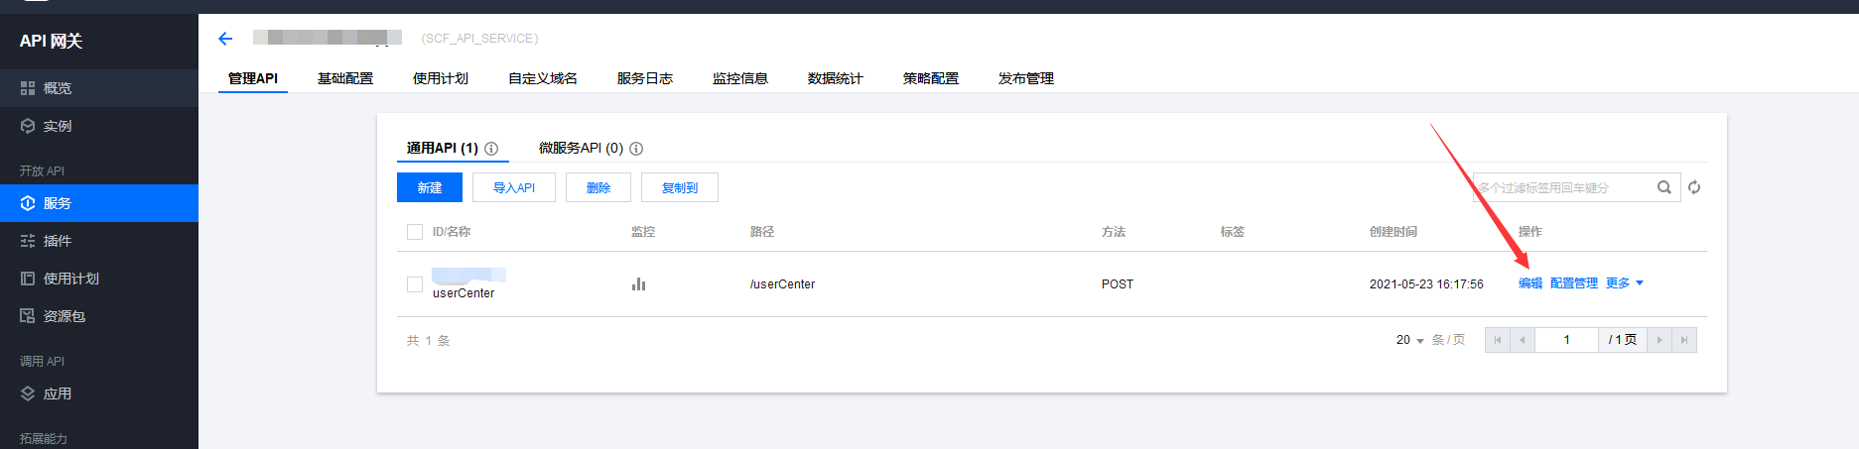This screenshot has width=1859, height=449.
Task: Click the 概览 grid icon
Action: 28,88
